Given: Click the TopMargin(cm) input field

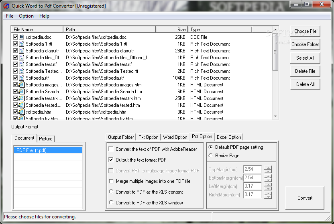Looking at the screenshot, I should click(x=253, y=169).
